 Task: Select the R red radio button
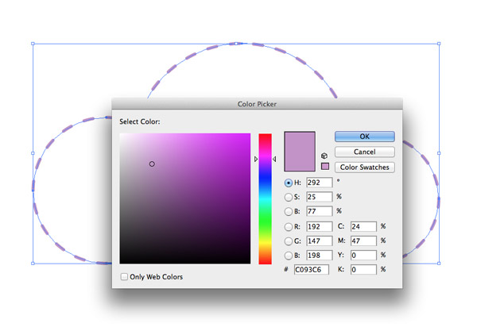[x=288, y=227]
